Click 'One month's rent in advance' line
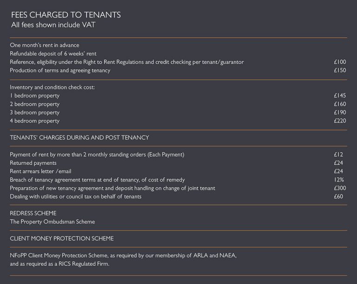The image size is (357, 284). (45, 45)
